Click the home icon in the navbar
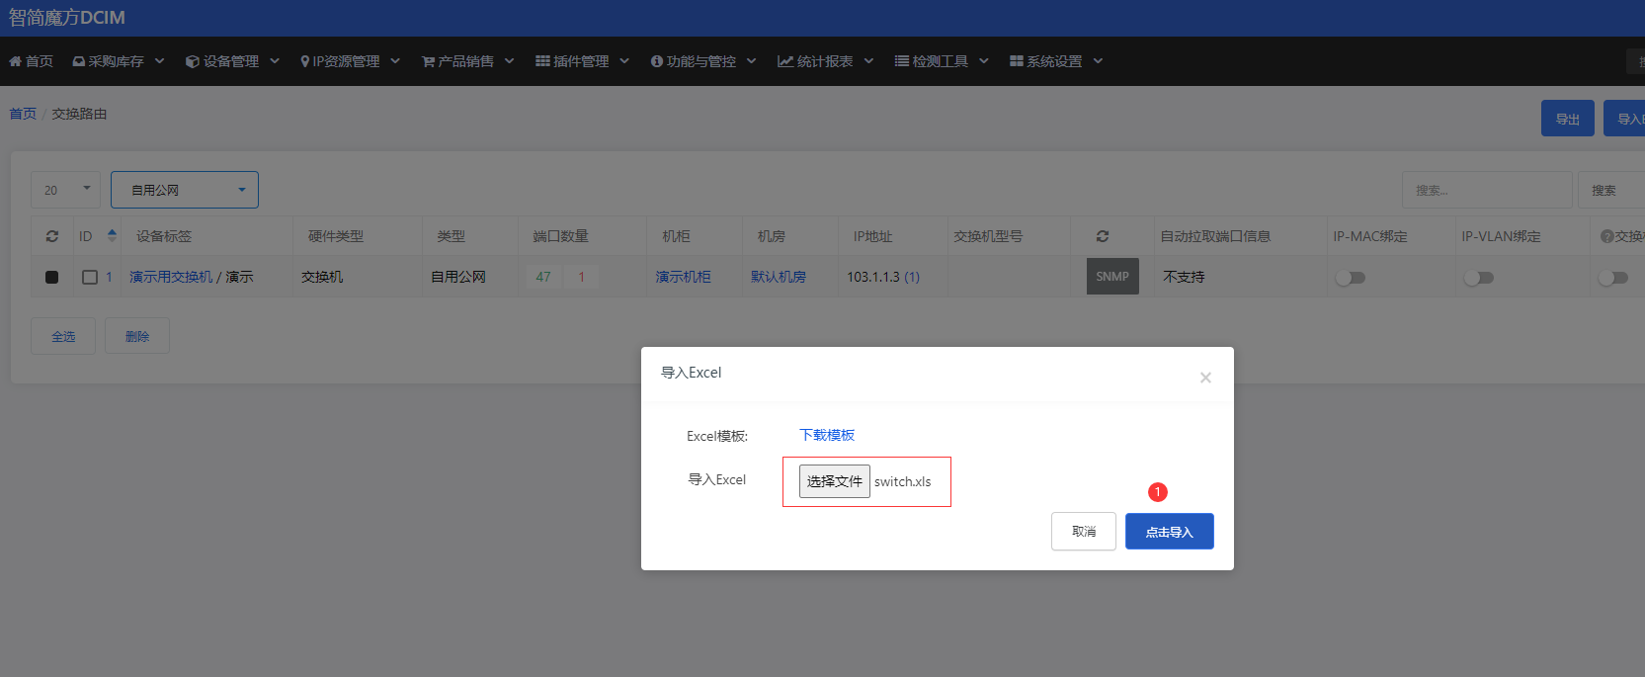 pos(15,61)
